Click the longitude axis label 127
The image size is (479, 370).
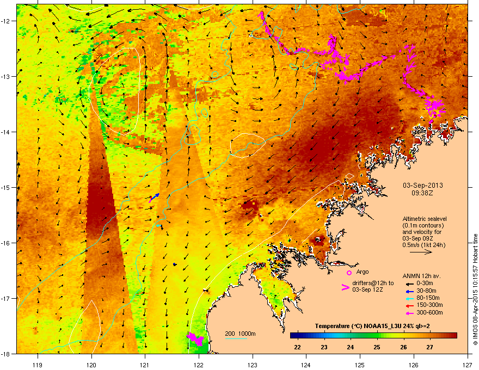pos(468,365)
